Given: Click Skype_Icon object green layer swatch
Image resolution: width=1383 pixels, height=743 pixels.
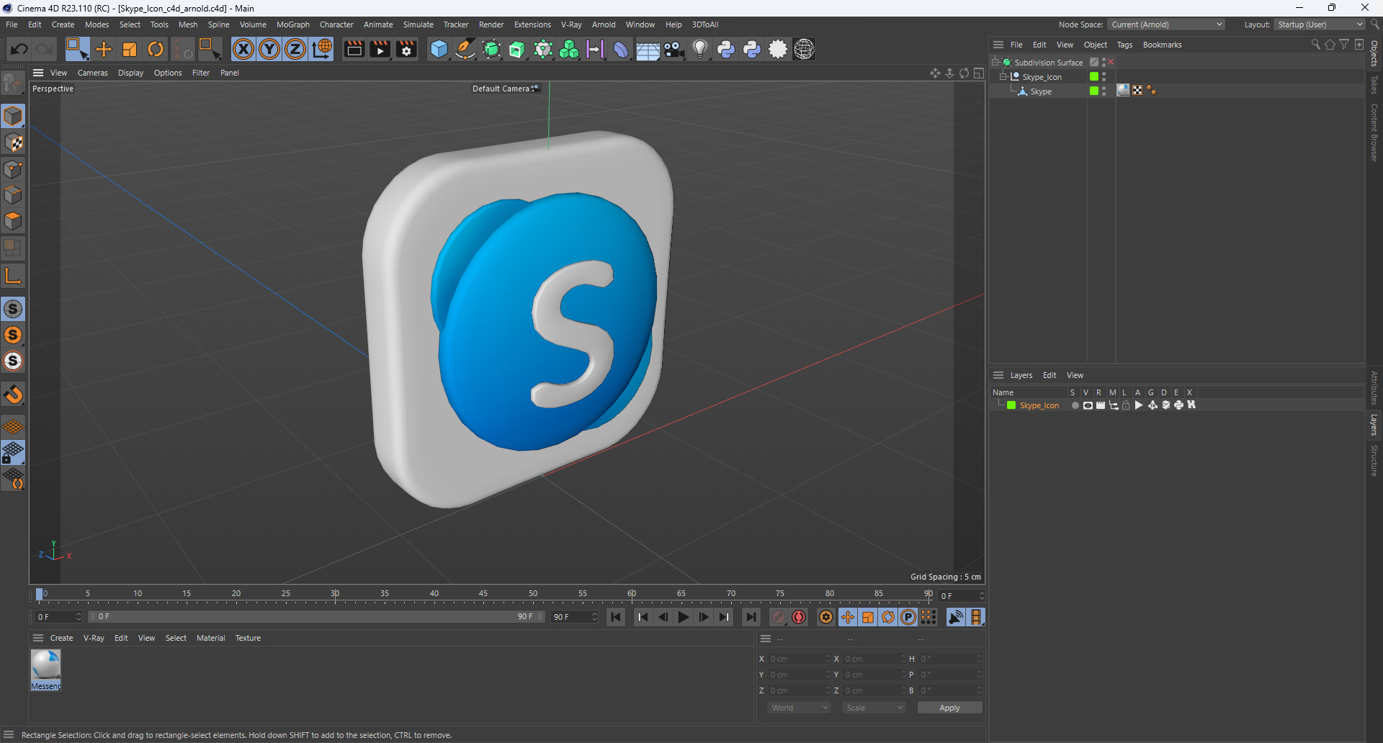Looking at the screenshot, I should tap(1094, 76).
